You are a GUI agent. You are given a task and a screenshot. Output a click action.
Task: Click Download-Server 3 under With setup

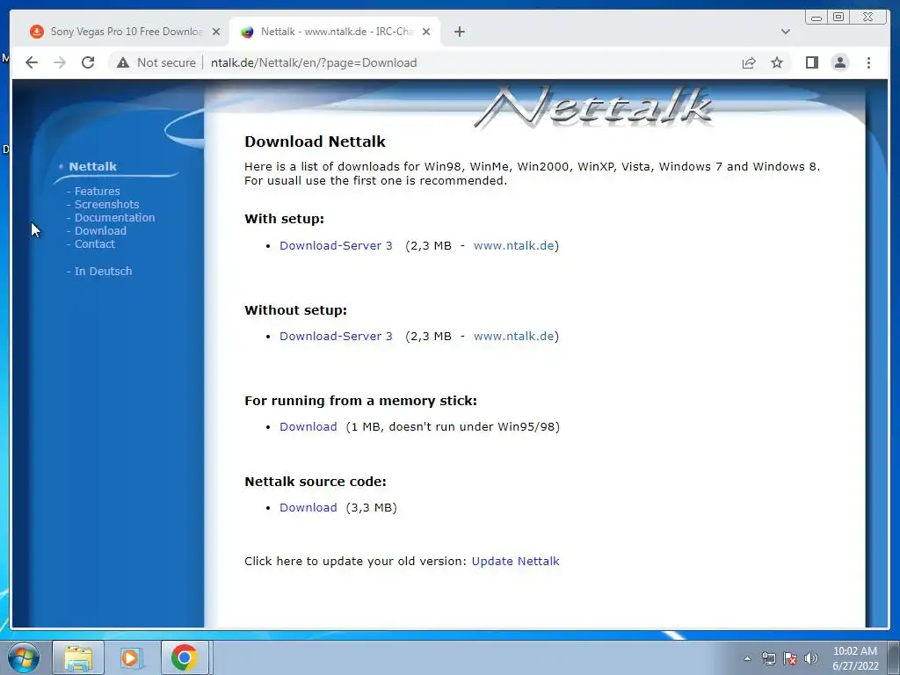pyautogui.click(x=336, y=246)
